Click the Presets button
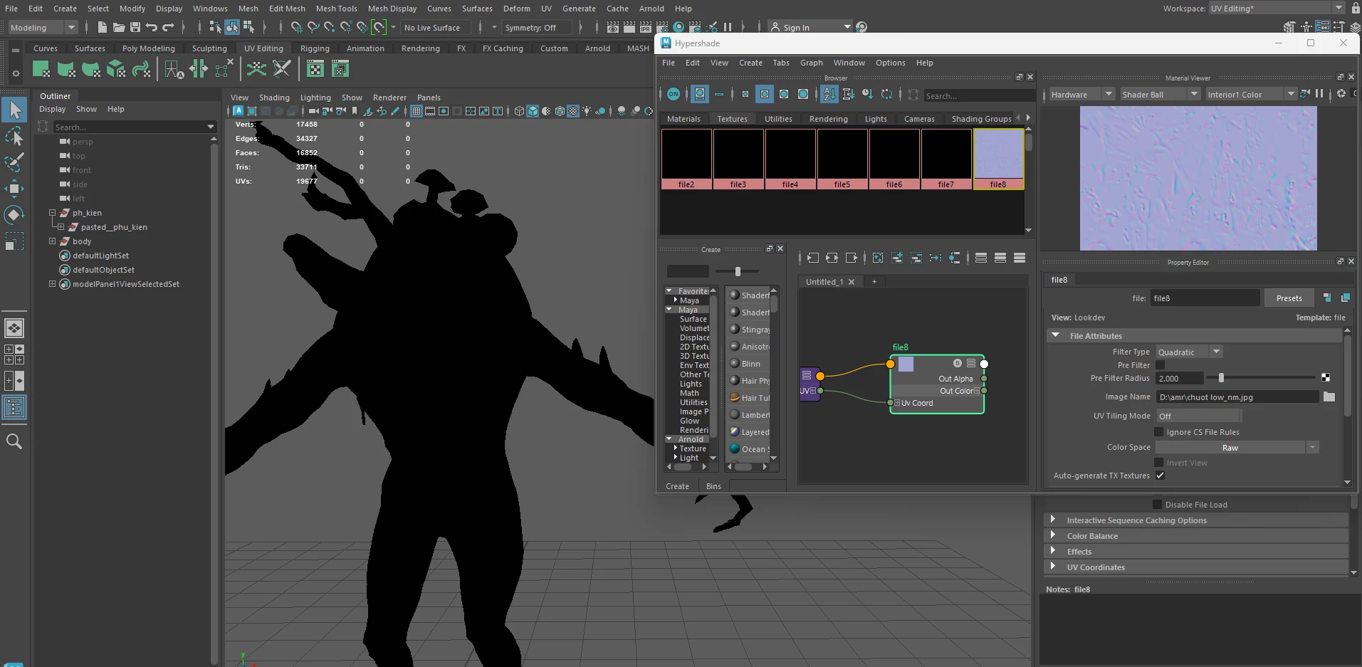This screenshot has width=1362, height=667. [1289, 298]
